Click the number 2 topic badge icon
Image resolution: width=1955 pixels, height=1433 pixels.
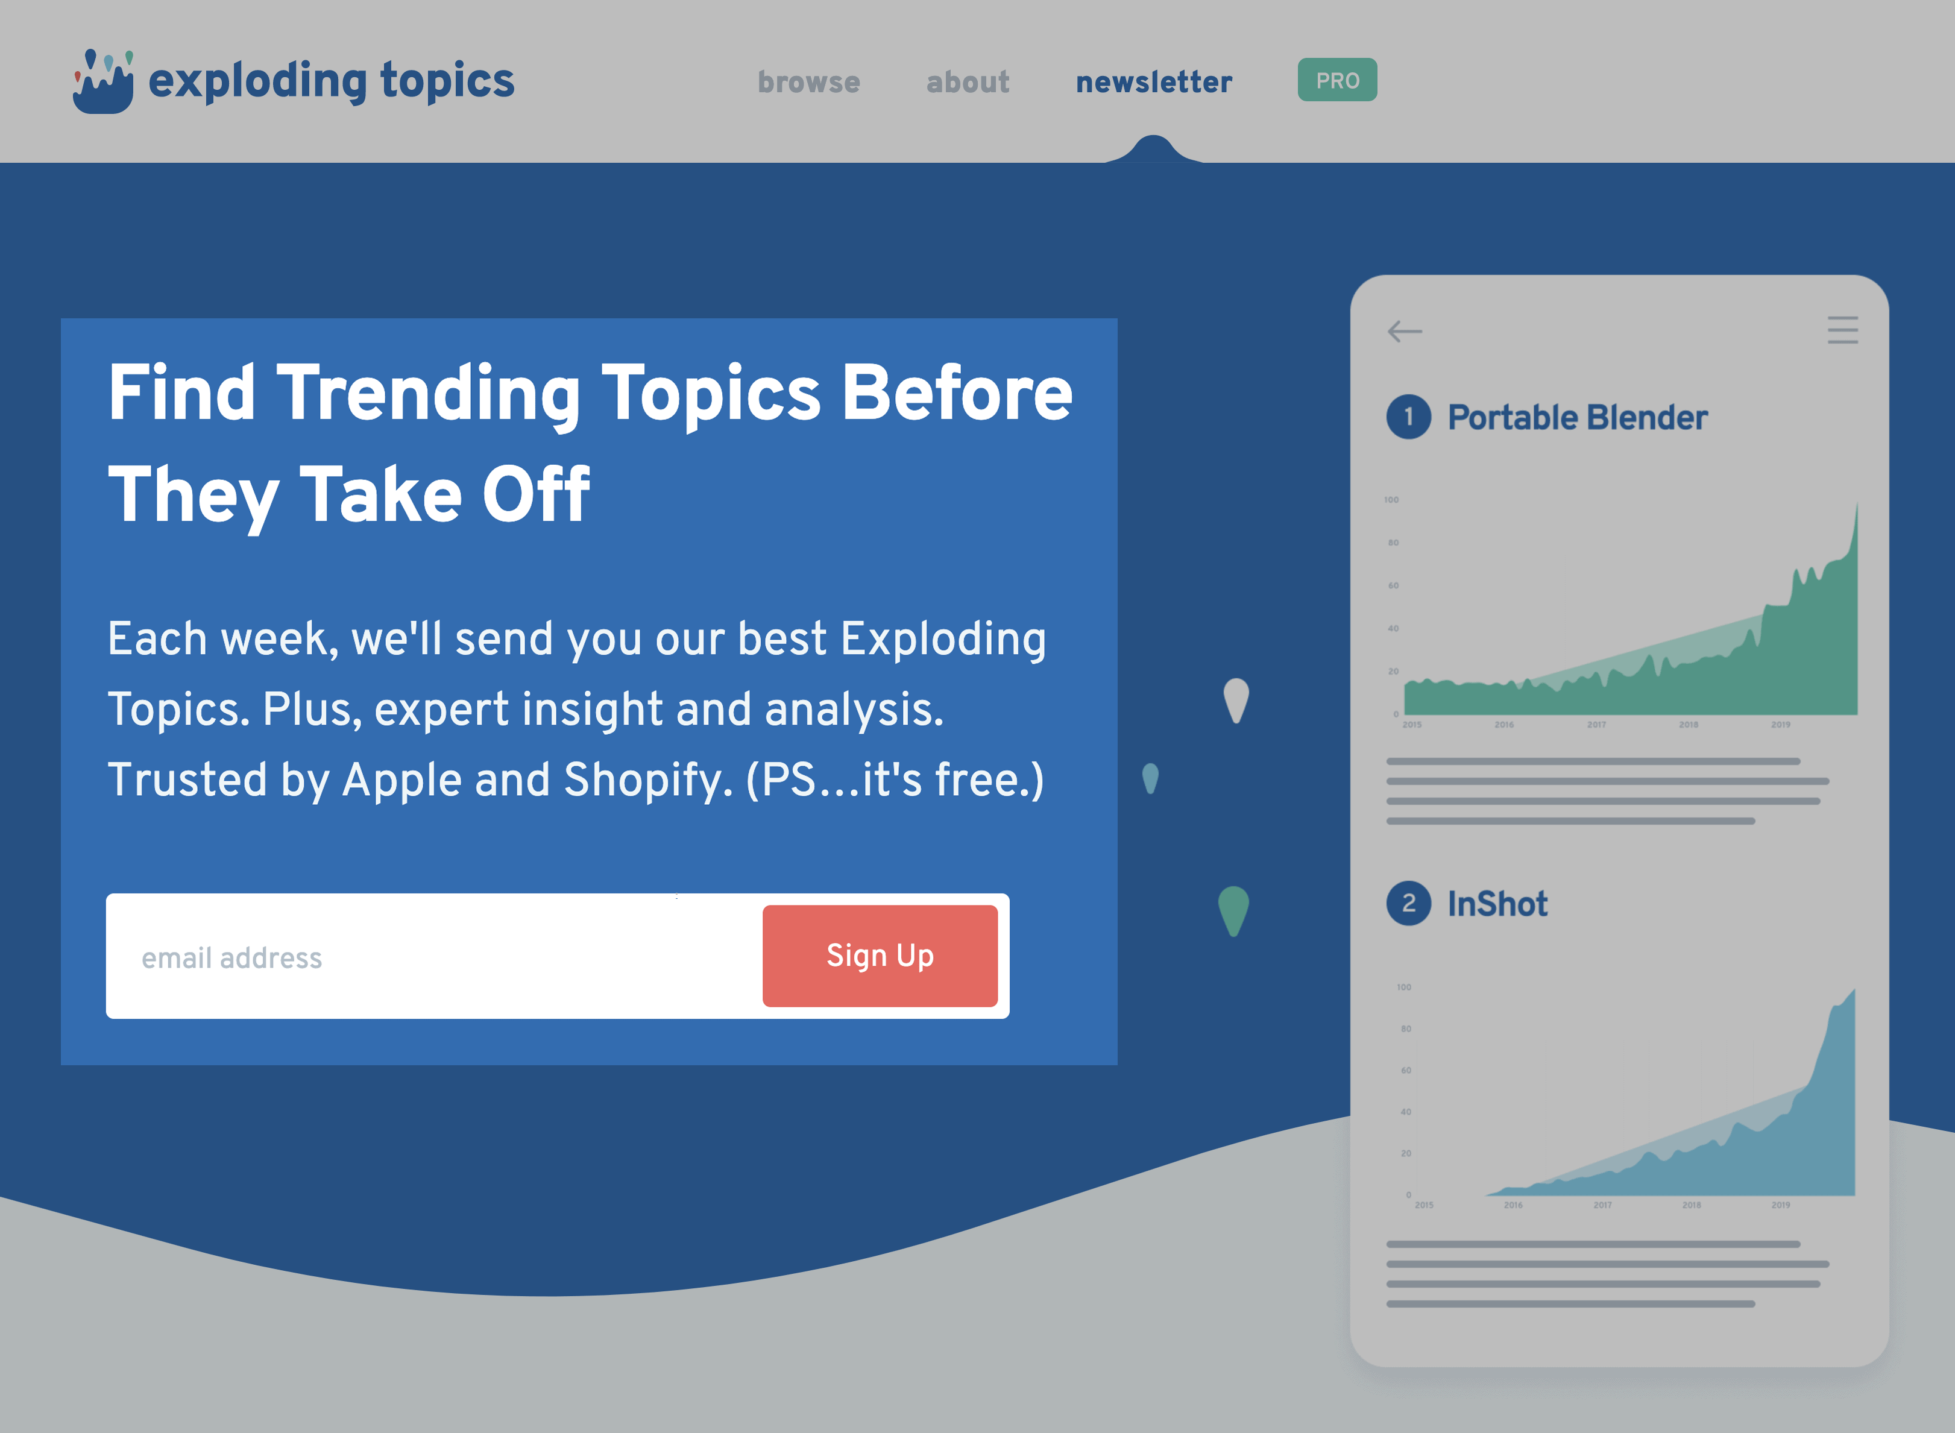click(x=1409, y=903)
